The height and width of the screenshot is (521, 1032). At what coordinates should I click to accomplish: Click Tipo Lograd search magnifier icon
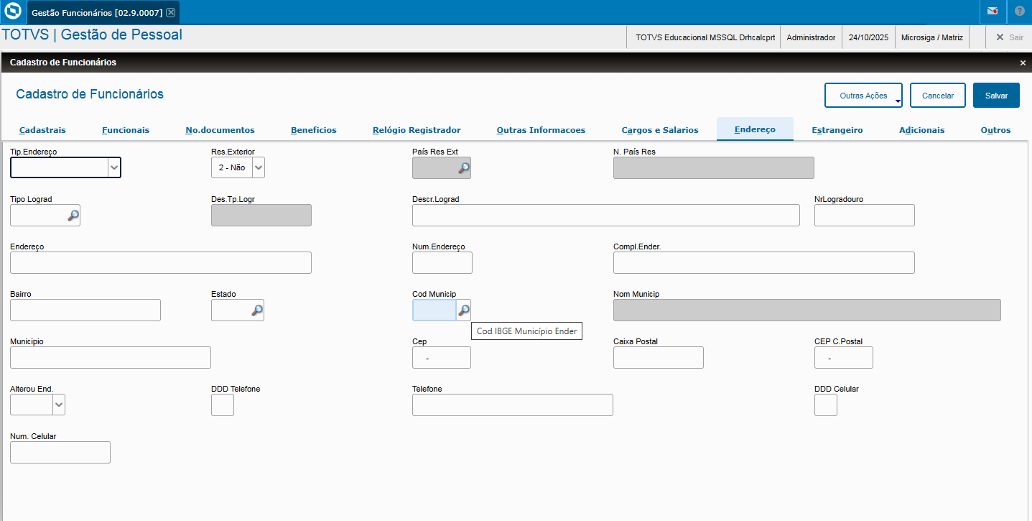click(73, 215)
